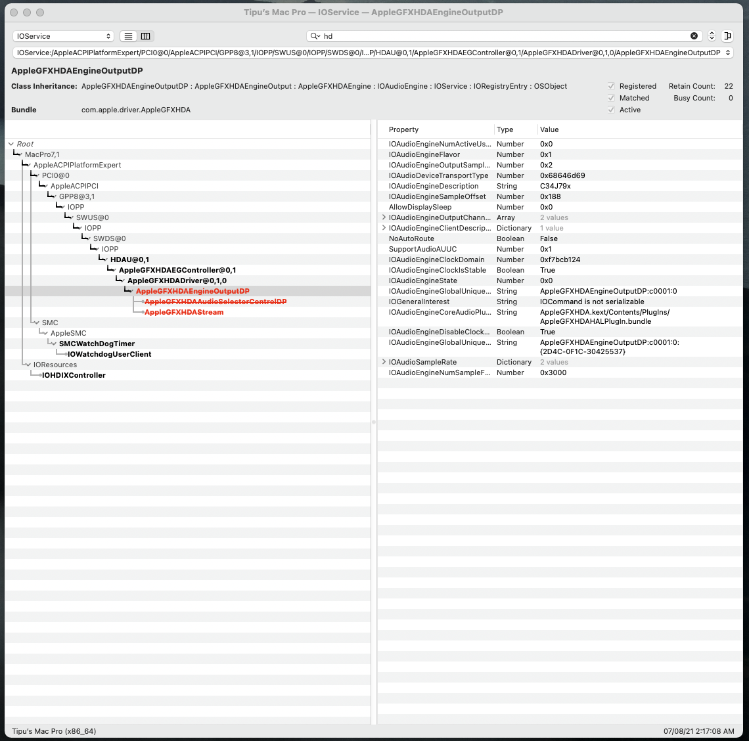The image size is (749, 741).
Task: Toggle the Active checkbox
Action: (x=611, y=110)
